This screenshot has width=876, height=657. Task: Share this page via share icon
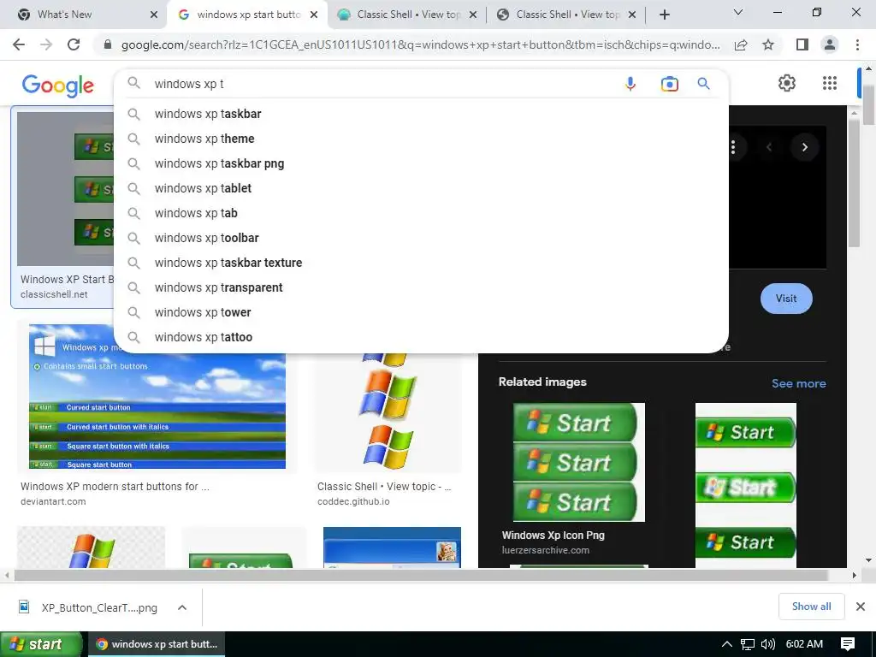pos(741,44)
